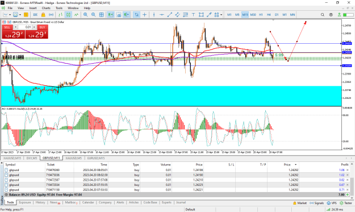The width and height of the screenshot is (355, 212).
Task: Select the vertical line drawing tool
Action: (x=154, y=15)
